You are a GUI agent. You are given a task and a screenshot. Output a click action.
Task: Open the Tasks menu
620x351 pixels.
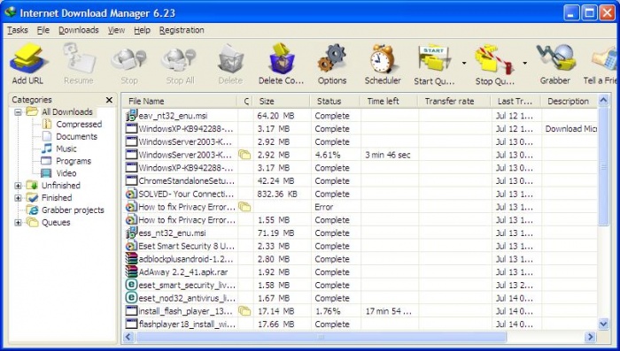point(18,30)
